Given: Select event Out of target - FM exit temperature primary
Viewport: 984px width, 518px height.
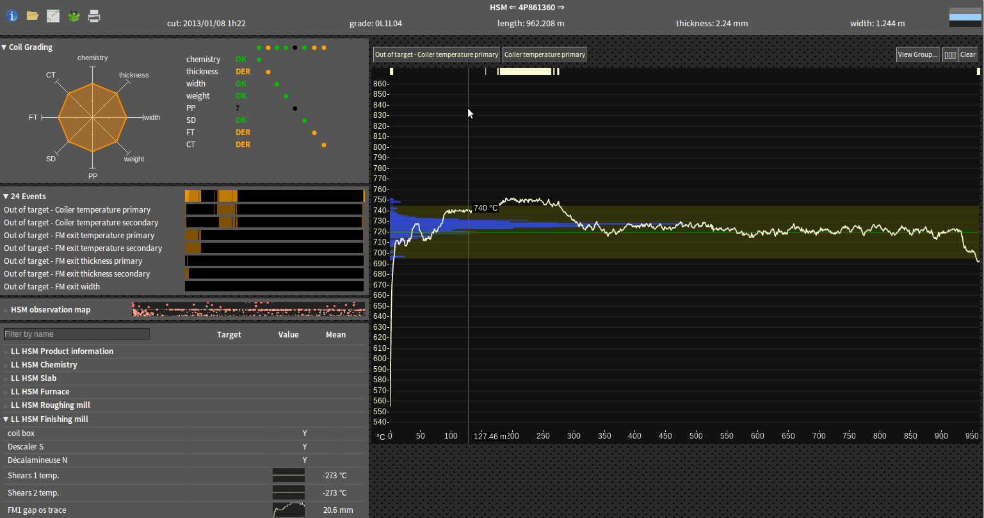Looking at the screenshot, I should click(x=183, y=235).
